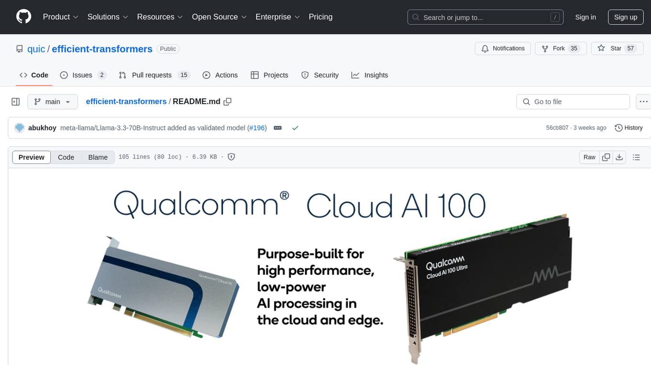This screenshot has height=365, width=651.
Task: Open abukhoy author link
Action: 42,128
